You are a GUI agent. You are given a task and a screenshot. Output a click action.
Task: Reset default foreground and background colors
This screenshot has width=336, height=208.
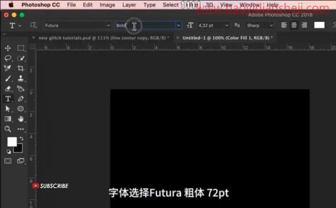9,151
